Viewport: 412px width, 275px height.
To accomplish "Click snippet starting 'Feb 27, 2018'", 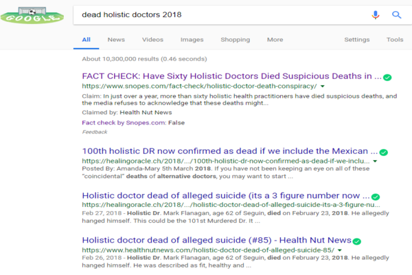I will pos(236,217).
